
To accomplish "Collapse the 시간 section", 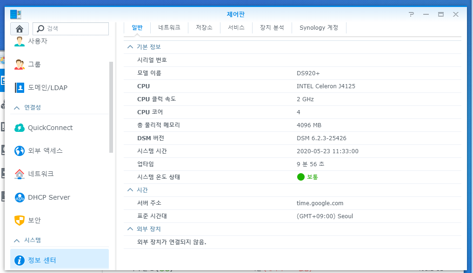I will [x=130, y=190].
